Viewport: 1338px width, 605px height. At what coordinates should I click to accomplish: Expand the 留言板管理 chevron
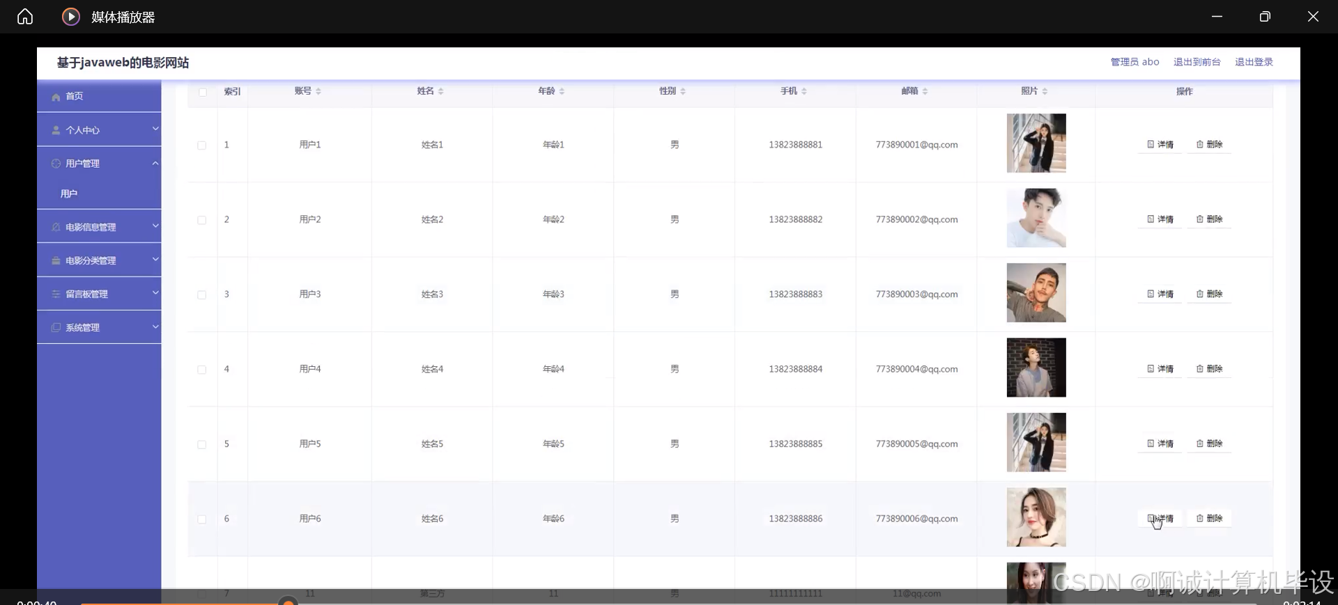coord(155,293)
